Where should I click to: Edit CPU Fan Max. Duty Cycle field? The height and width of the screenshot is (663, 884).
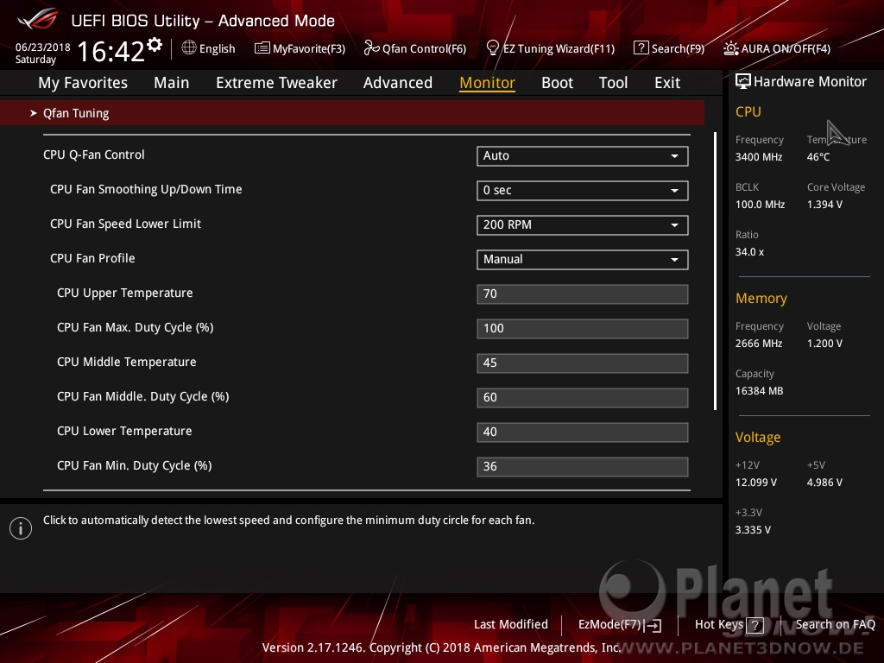click(x=583, y=328)
